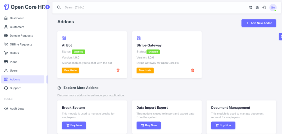Click the AI Bot card title
282x134 pixels.
tap(67, 45)
